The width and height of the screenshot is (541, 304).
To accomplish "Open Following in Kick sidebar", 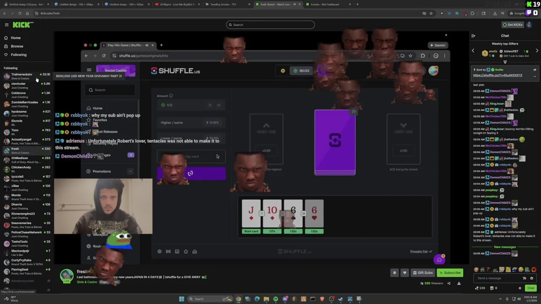I will click(19, 54).
